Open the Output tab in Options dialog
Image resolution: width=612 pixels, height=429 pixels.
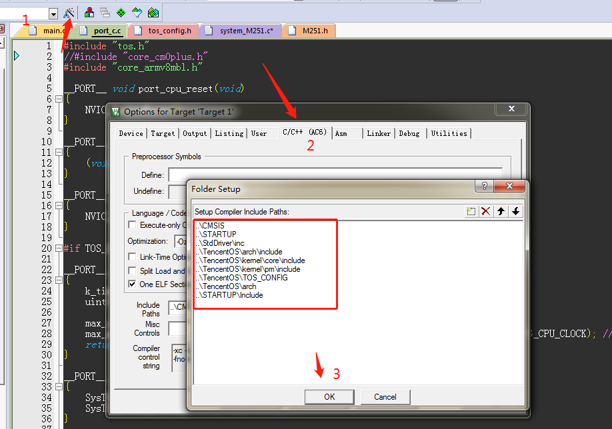[x=195, y=133]
